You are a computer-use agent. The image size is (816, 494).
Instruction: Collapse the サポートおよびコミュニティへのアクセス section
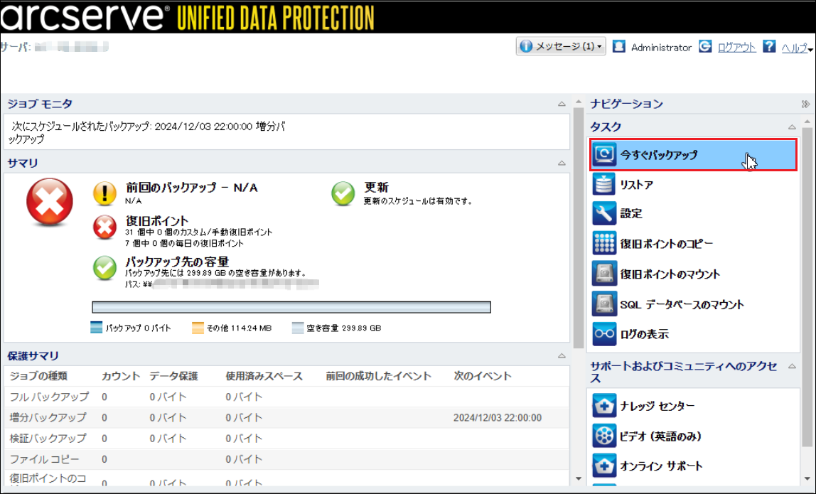coord(792,367)
